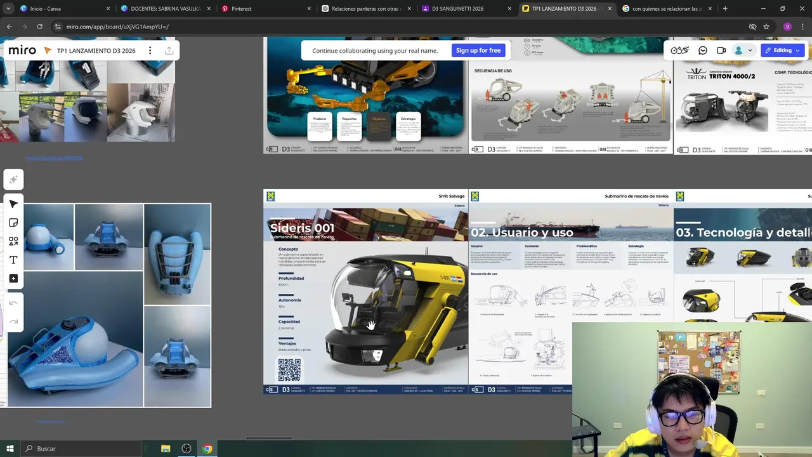Image resolution: width=812 pixels, height=457 pixels.
Task: Select the Sideris 001 poster frame
Action: click(365, 292)
